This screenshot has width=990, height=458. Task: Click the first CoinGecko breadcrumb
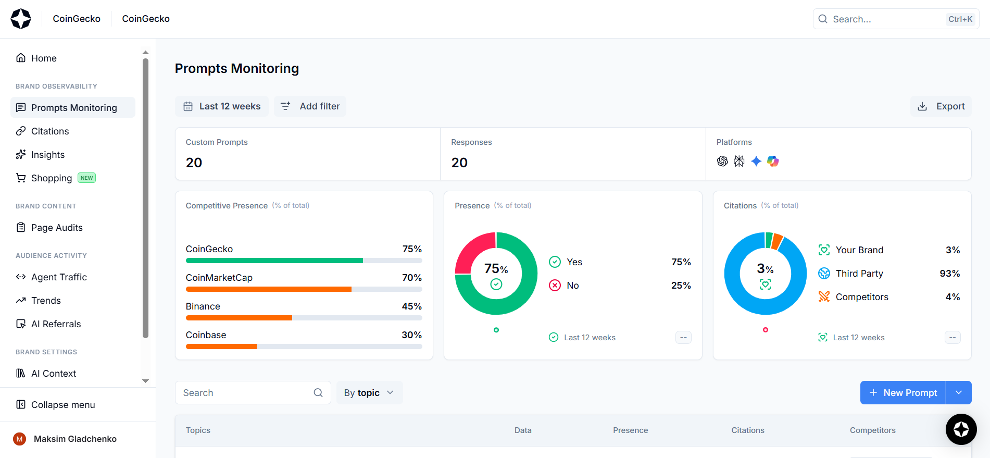click(77, 19)
